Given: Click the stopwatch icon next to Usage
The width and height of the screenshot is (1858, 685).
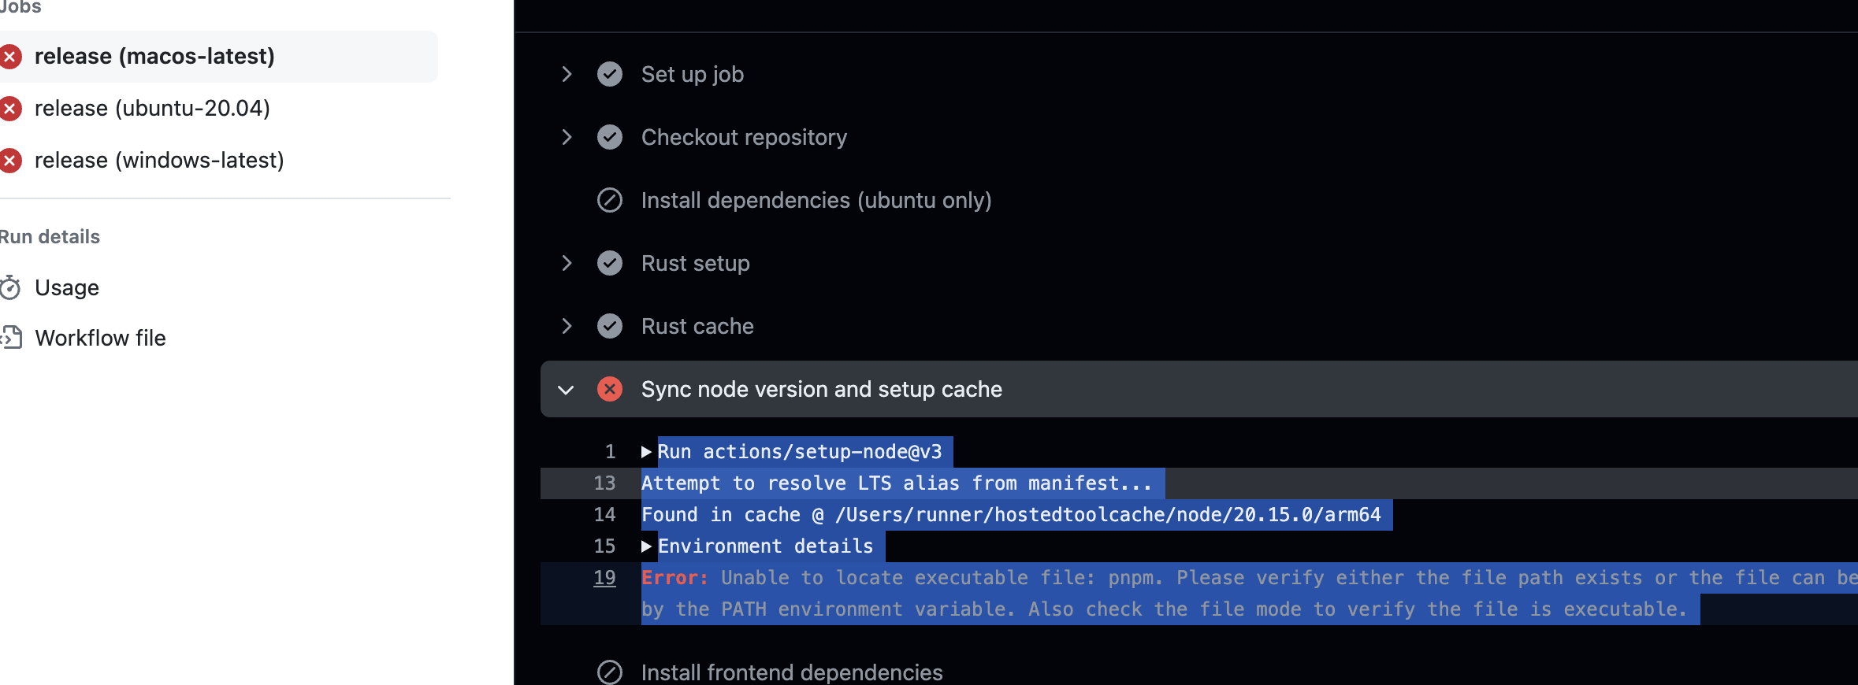Looking at the screenshot, I should coord(10,288).
